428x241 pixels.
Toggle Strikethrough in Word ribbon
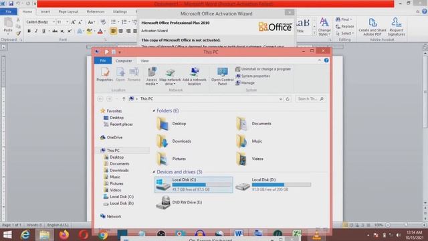pyautogui.click(x=55, y=31)
